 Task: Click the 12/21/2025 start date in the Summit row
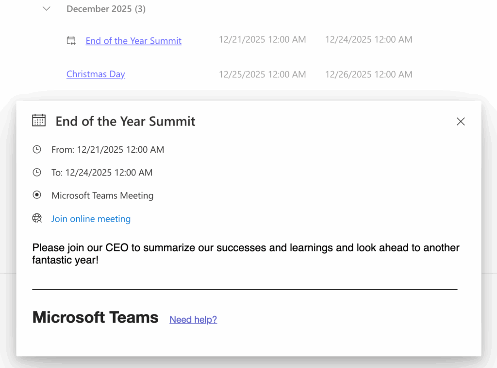[262, 39]
